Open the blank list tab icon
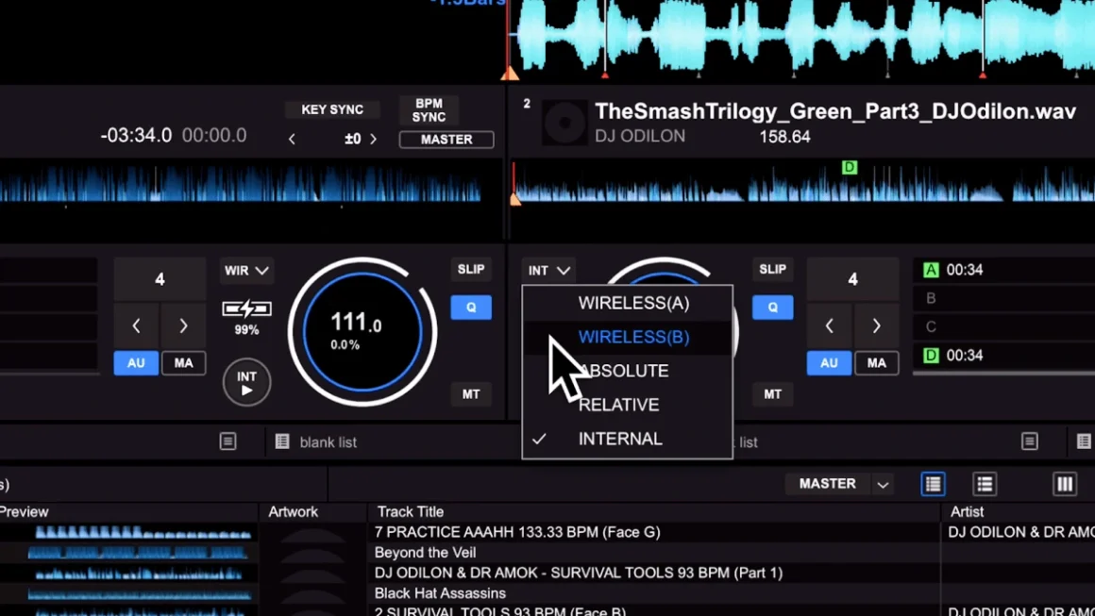 click(x=282, y=441)
